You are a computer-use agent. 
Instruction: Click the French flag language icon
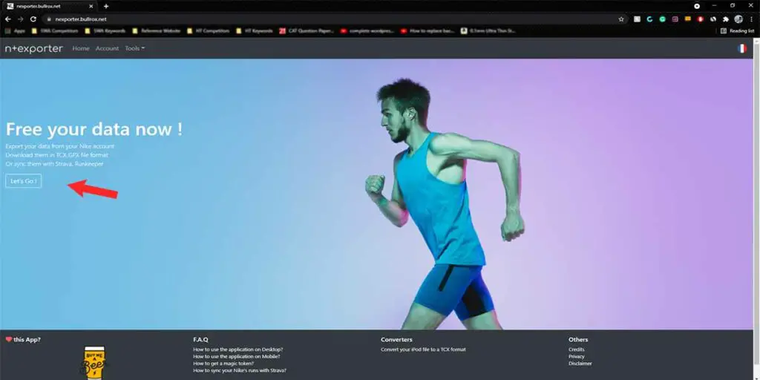pos(741,48)
